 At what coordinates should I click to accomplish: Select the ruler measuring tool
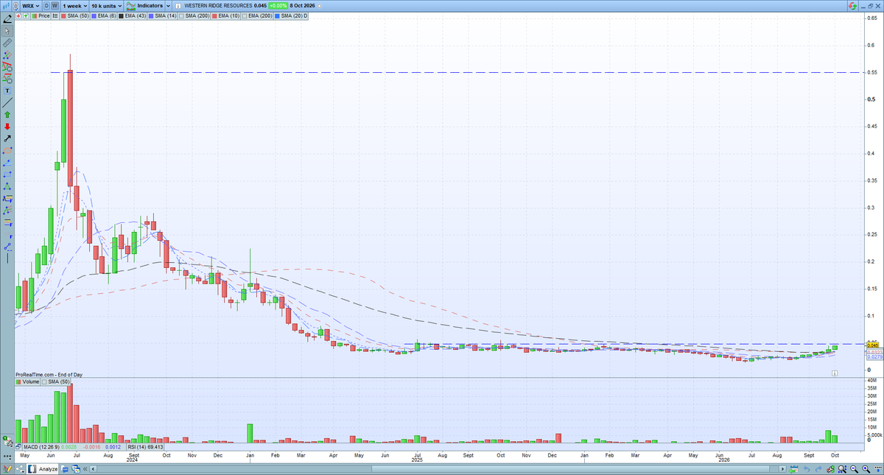[7, 43]
